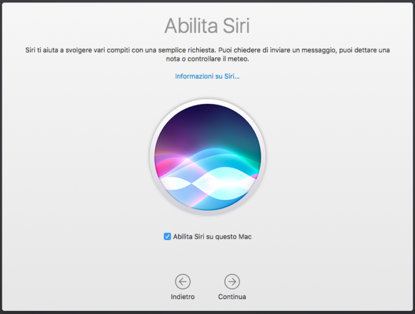Click the back arrow circle icon
Screen dimensions: 415x314
182,281
